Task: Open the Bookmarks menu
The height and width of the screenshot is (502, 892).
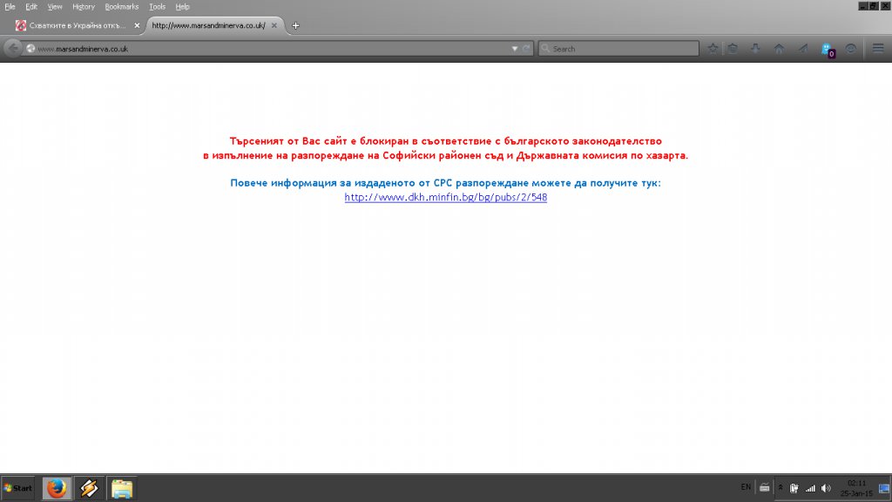Action: point(122,7)
